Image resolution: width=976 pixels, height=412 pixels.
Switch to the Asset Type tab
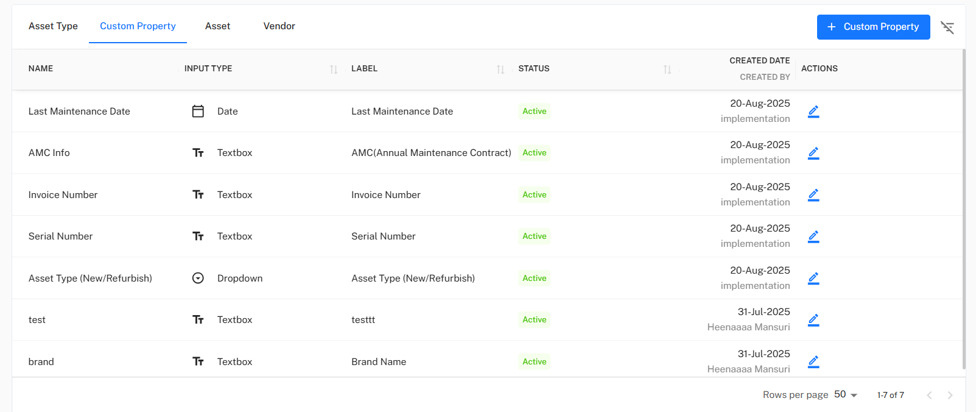[53, 26]
